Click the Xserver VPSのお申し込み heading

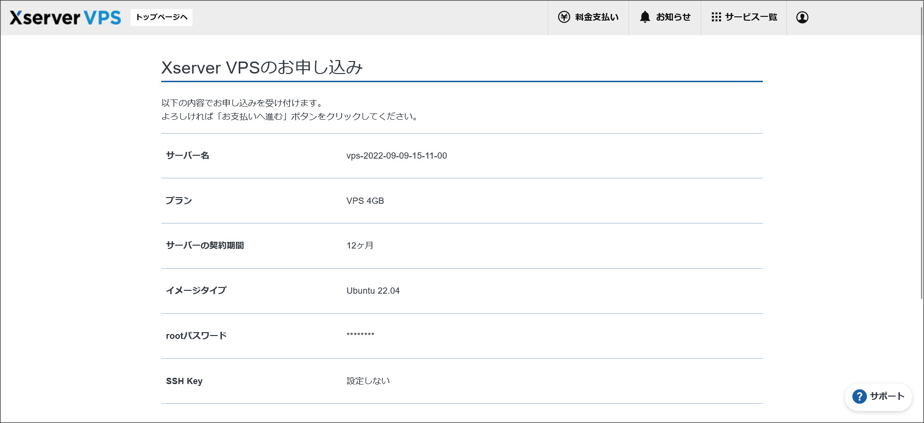click(x=262, y=68)
